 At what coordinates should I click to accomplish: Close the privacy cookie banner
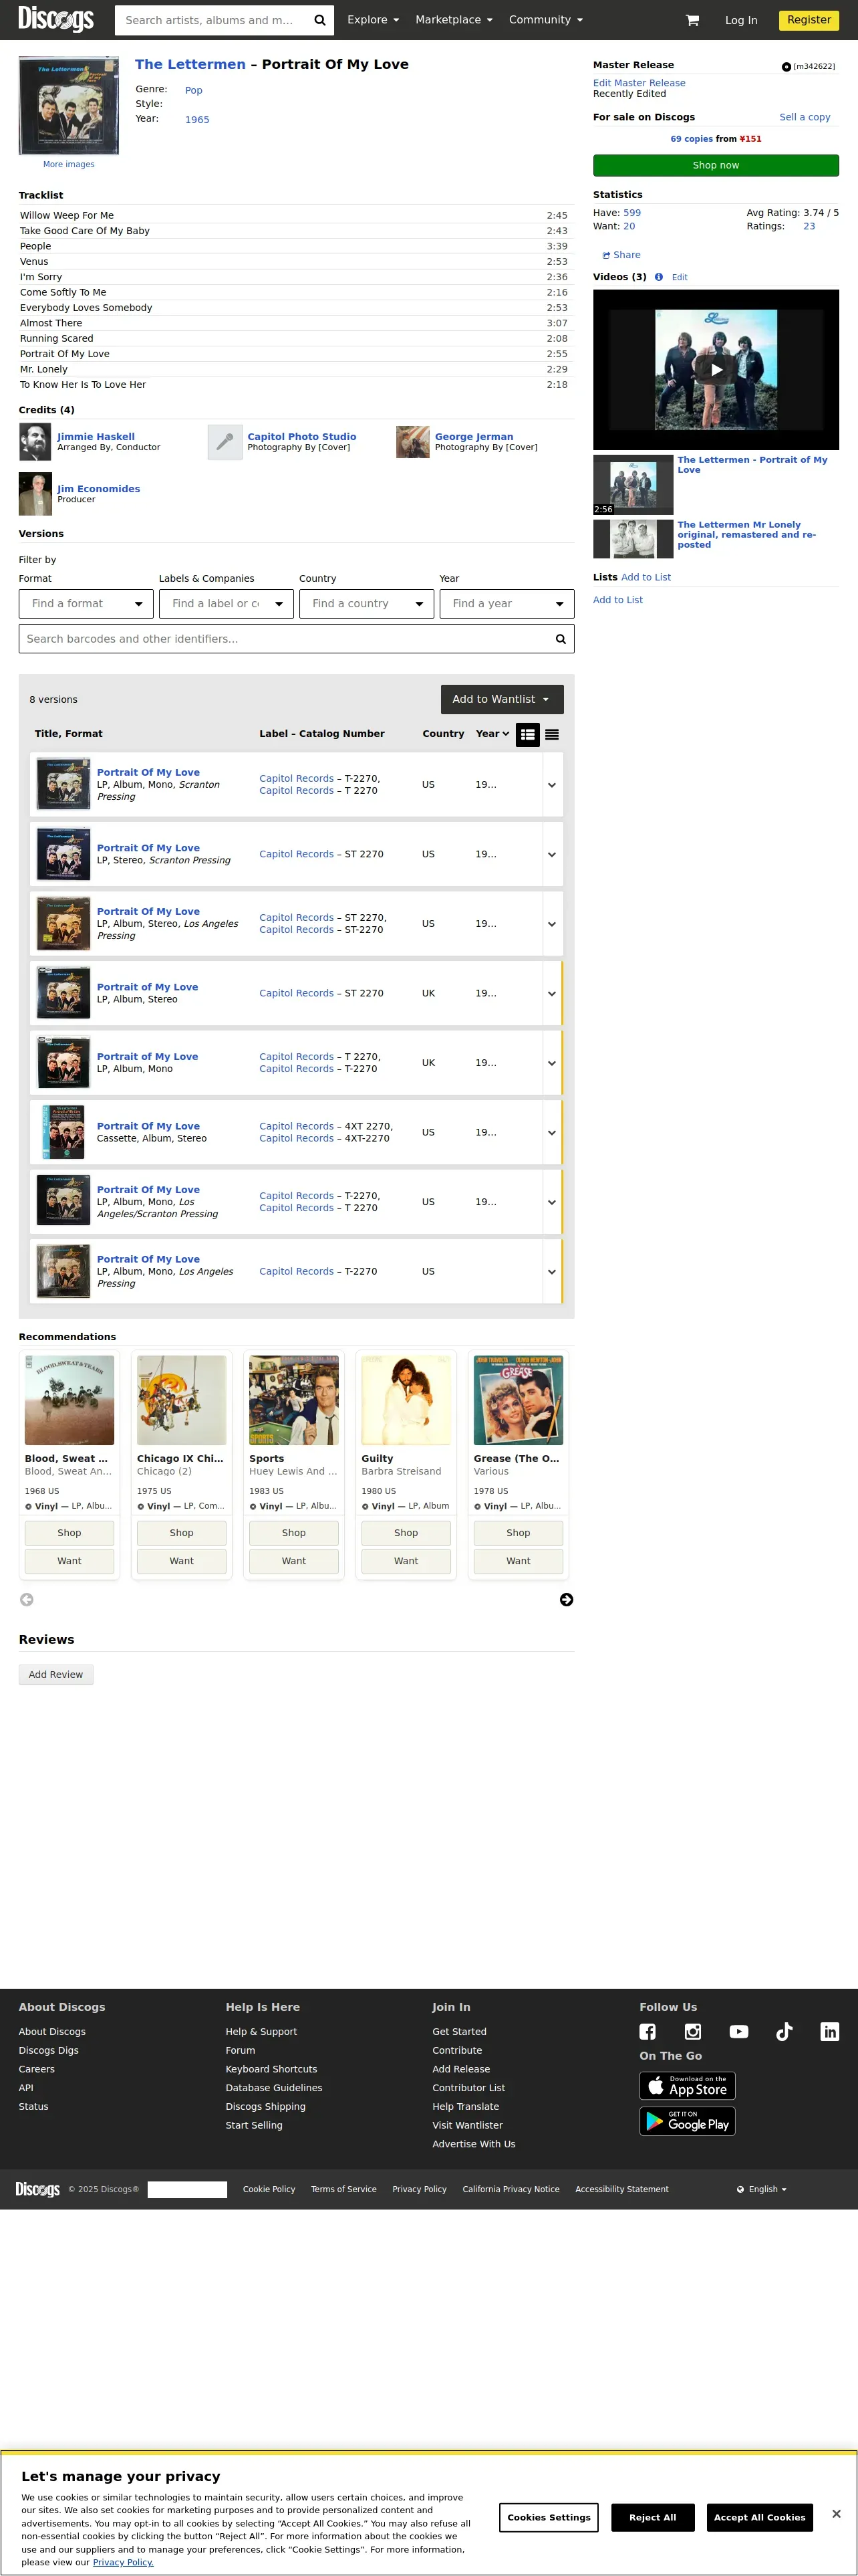[x=836, y=2513]
